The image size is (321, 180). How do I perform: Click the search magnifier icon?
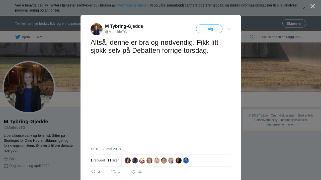(x=252, y=37)
